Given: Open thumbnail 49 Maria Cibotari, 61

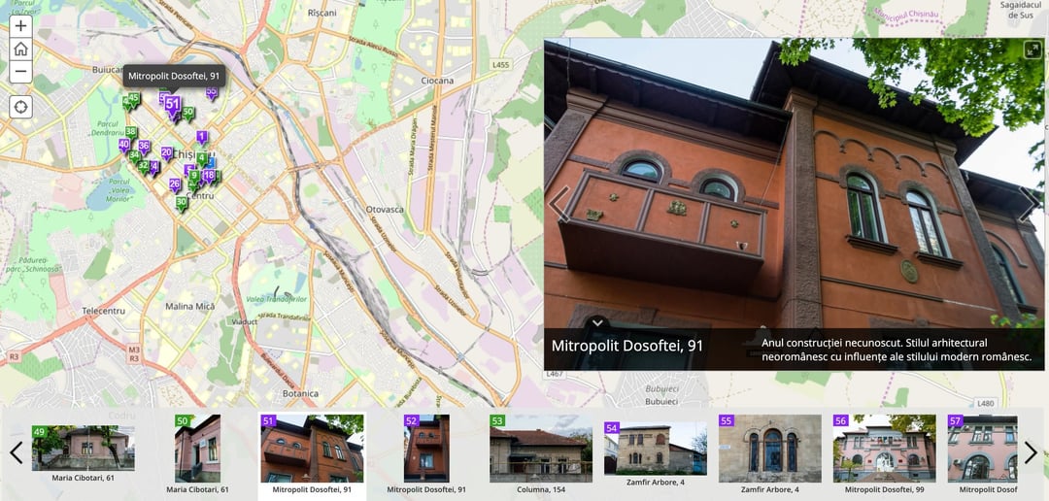Looking at the screenshot, I should click(x=84, y=449).
